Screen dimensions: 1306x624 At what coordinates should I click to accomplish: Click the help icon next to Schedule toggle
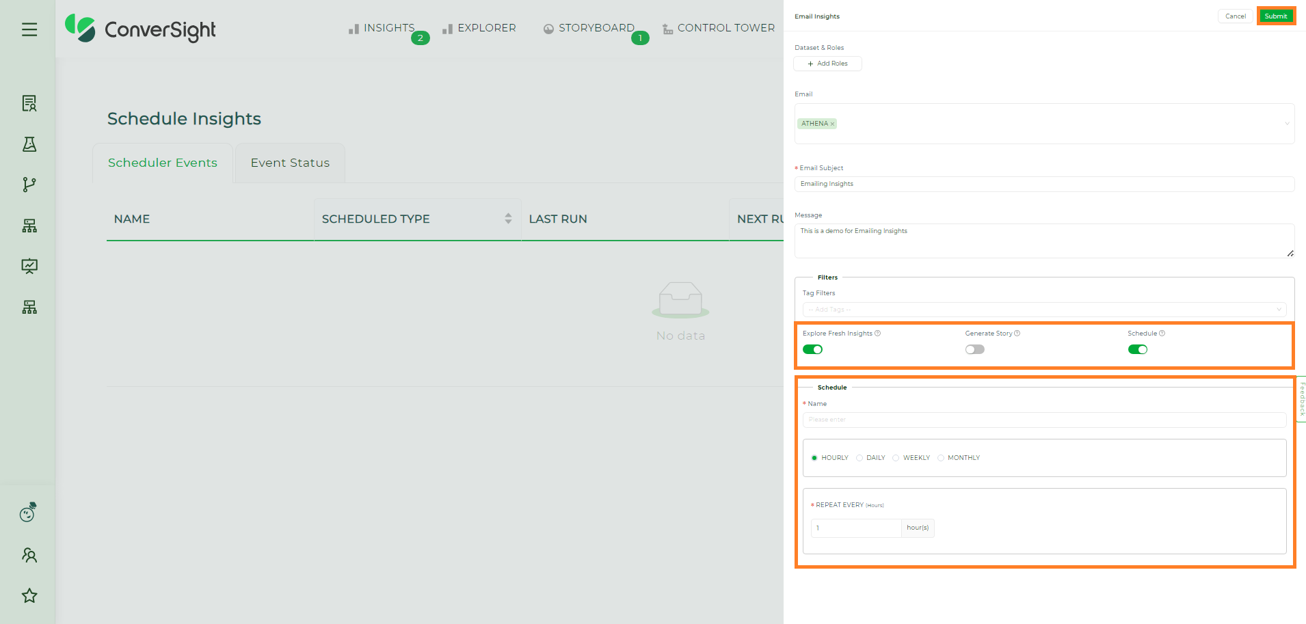click(1162, 334)
